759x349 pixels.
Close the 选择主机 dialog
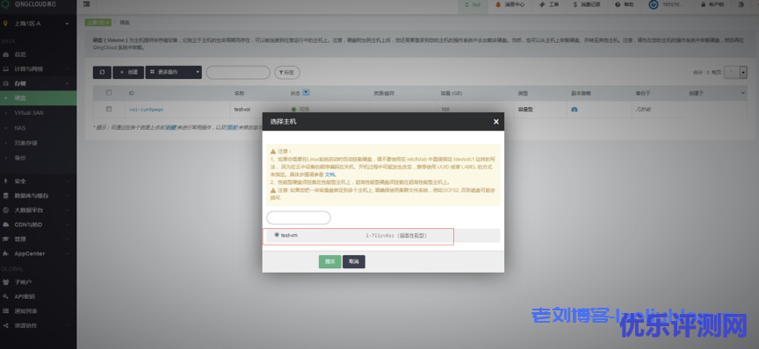pyautogui.click(x=495, y=122)
